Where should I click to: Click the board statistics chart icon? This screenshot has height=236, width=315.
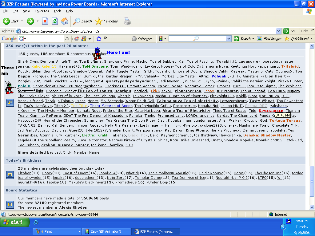[10, 205]
